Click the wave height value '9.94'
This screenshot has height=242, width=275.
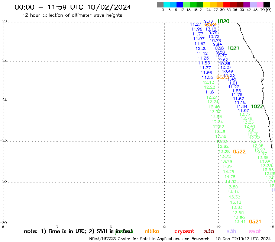(217, 44)
